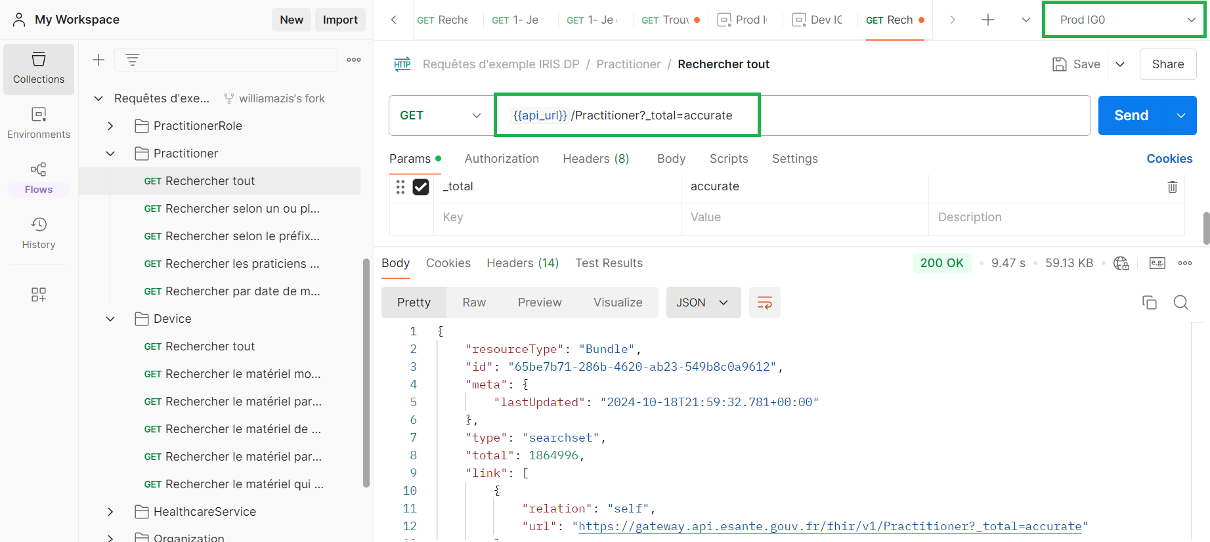Image resolution: width=1210 pixels, height=542 pixels.
Task: Copy the response body to clipboard
Action: point(1149,302)
